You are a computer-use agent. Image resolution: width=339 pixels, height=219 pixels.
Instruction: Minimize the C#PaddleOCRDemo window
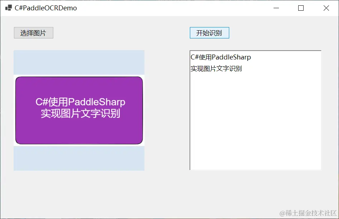tap(276, 8)
